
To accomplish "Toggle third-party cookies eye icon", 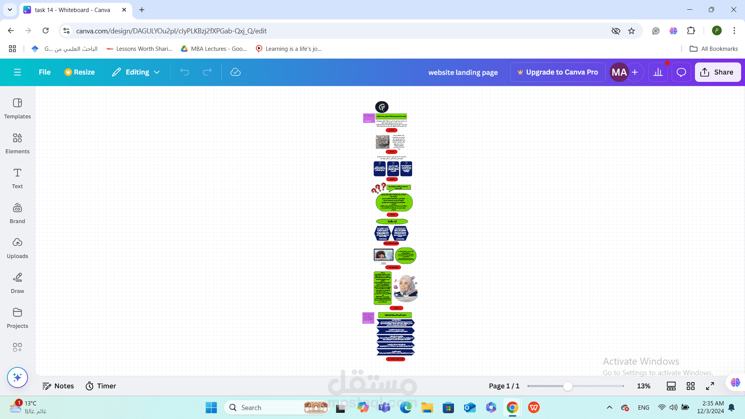I will coord(616,31).
